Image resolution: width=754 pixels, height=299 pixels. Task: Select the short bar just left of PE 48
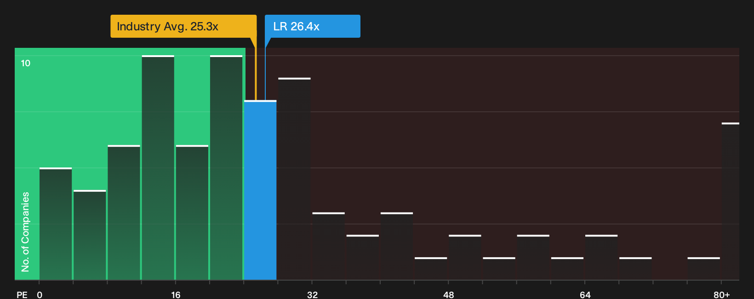(x=431, y=269)
